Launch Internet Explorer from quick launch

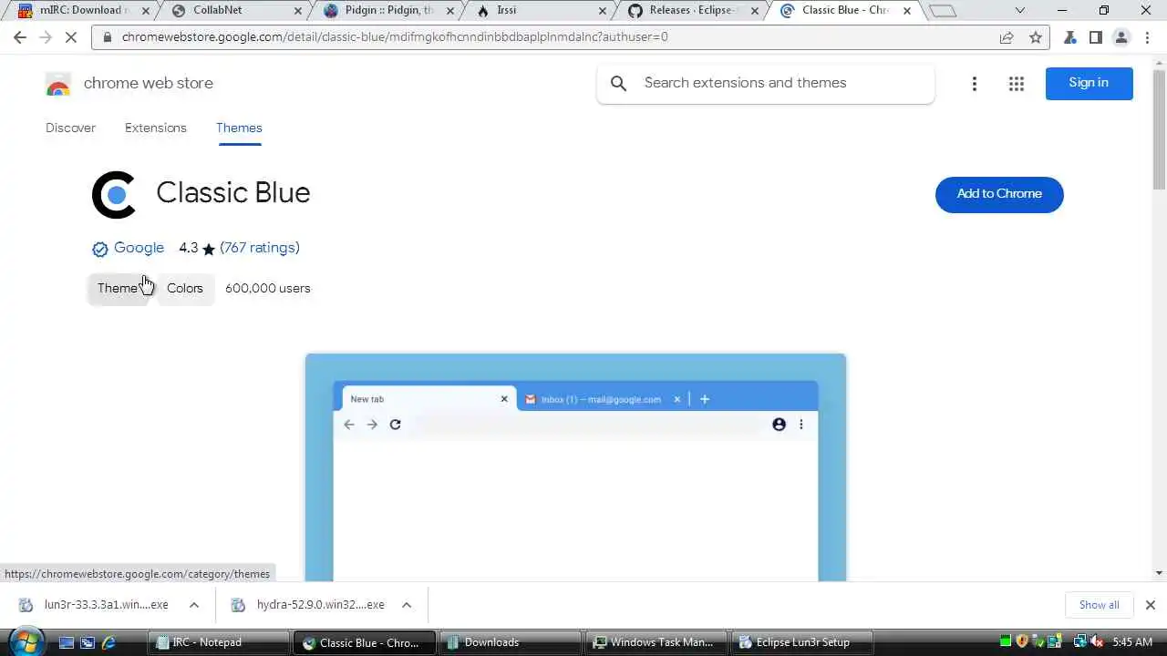(108, 642)
